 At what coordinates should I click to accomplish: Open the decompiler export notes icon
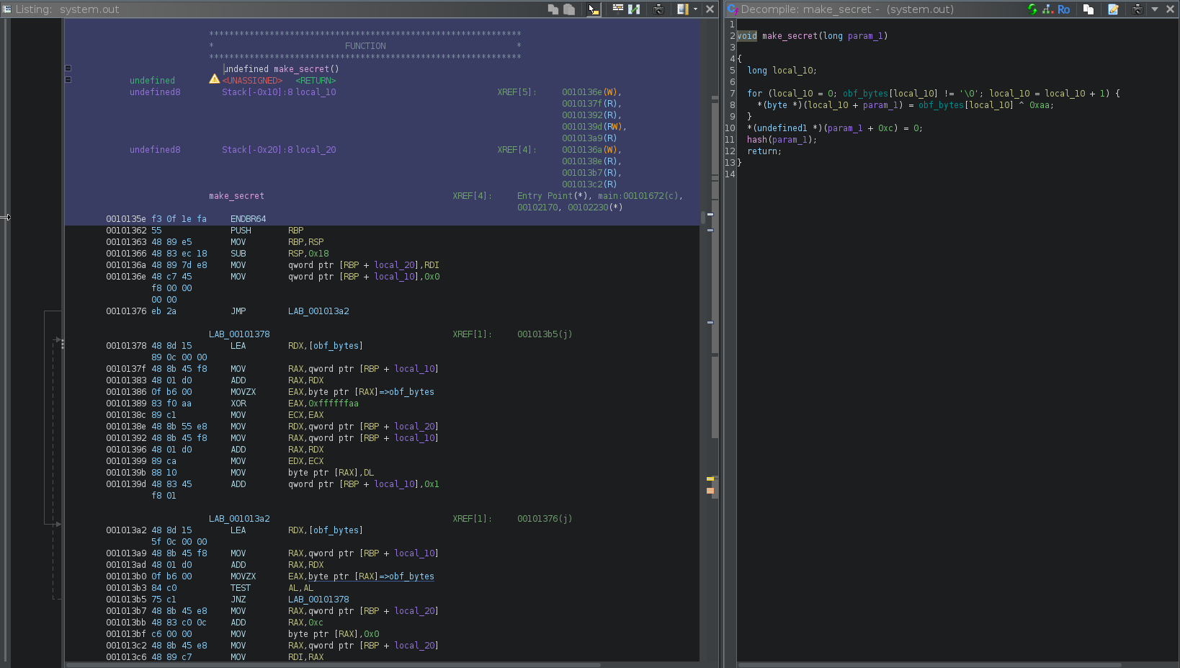pos(1113,9)
